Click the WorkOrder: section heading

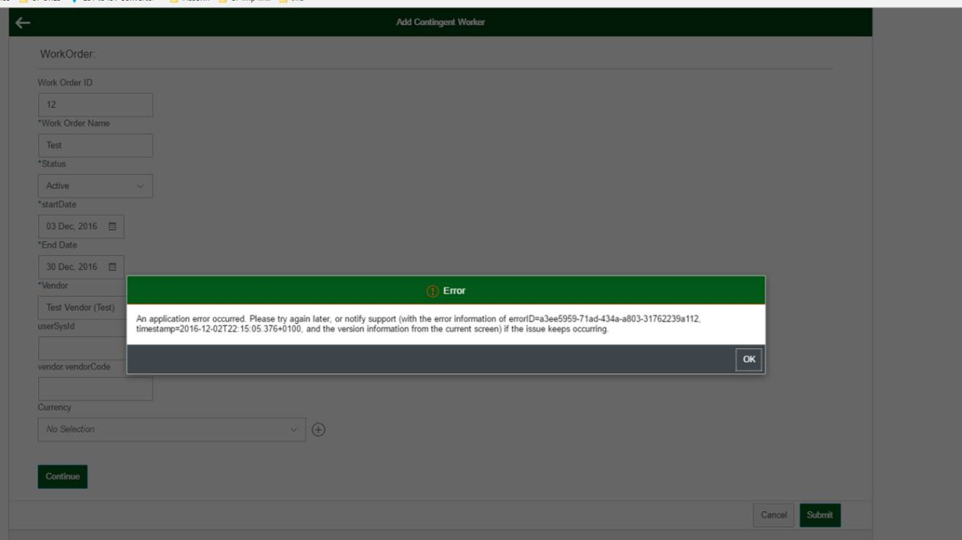[67, 54]
